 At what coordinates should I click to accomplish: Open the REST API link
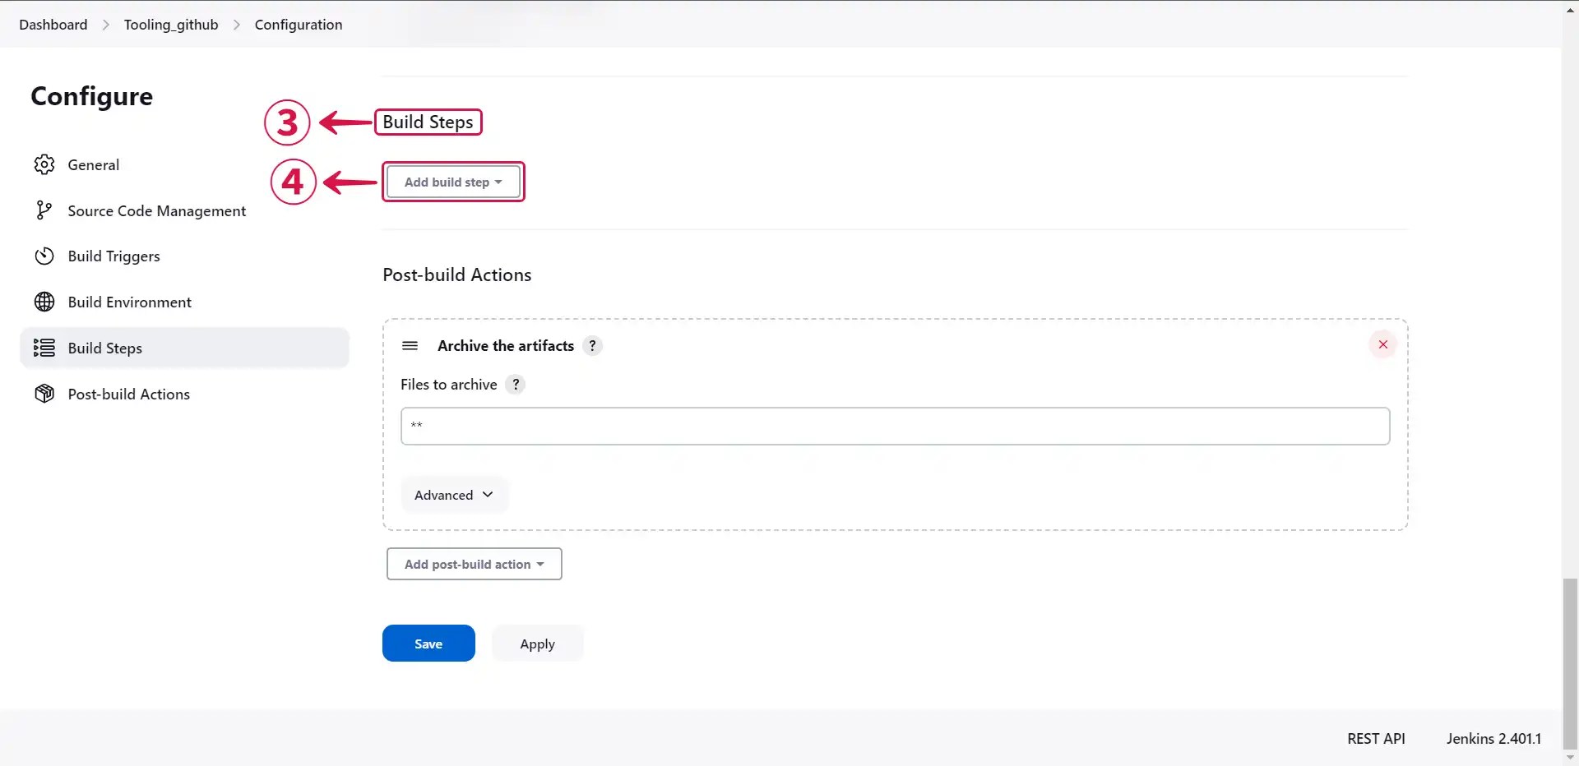[1376, 738]
